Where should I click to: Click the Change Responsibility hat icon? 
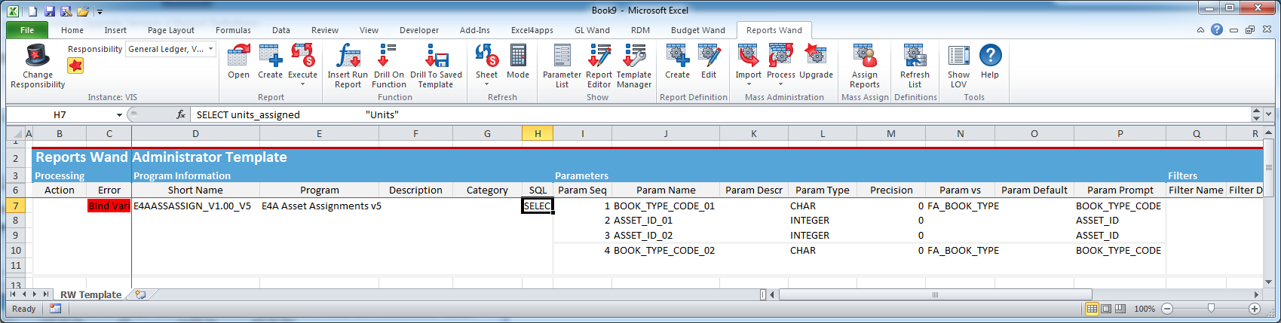[x=38, y=56]
